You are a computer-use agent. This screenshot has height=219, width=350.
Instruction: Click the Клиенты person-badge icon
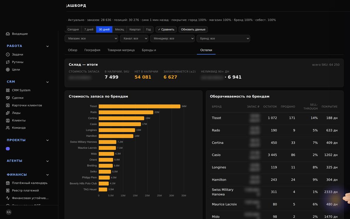tap(8, 120)
